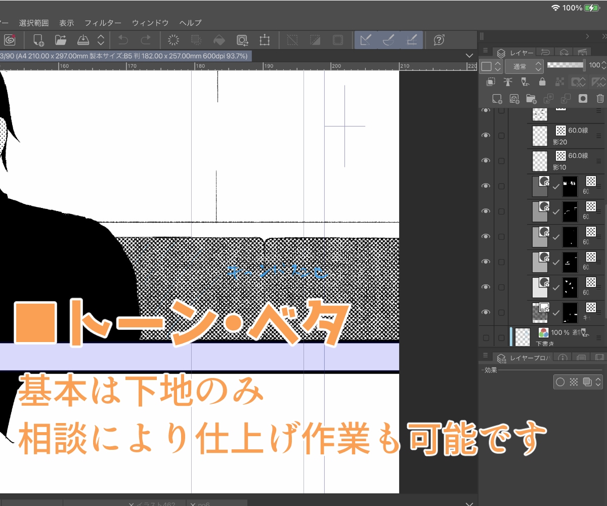Click the layer opacity 100 stepper arrows
Viewport: 607px width, 506px height.
(603, 65)
